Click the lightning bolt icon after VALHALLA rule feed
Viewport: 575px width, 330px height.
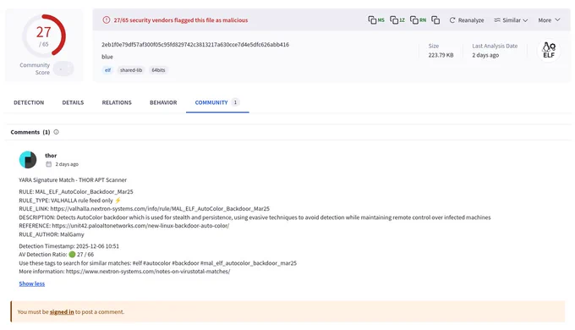tap(118, 200)
